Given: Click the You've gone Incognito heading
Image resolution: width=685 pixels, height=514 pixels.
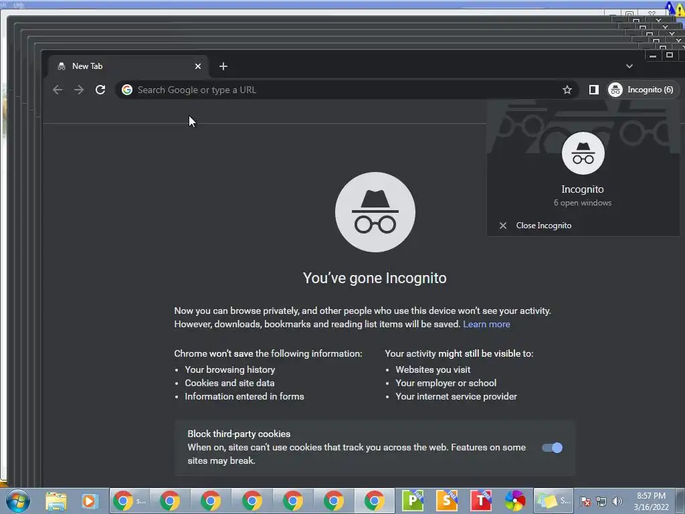Looking at the screenshot, I should point(375,278).
